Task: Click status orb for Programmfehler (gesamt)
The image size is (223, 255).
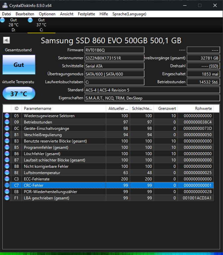Action: (7, 147)
